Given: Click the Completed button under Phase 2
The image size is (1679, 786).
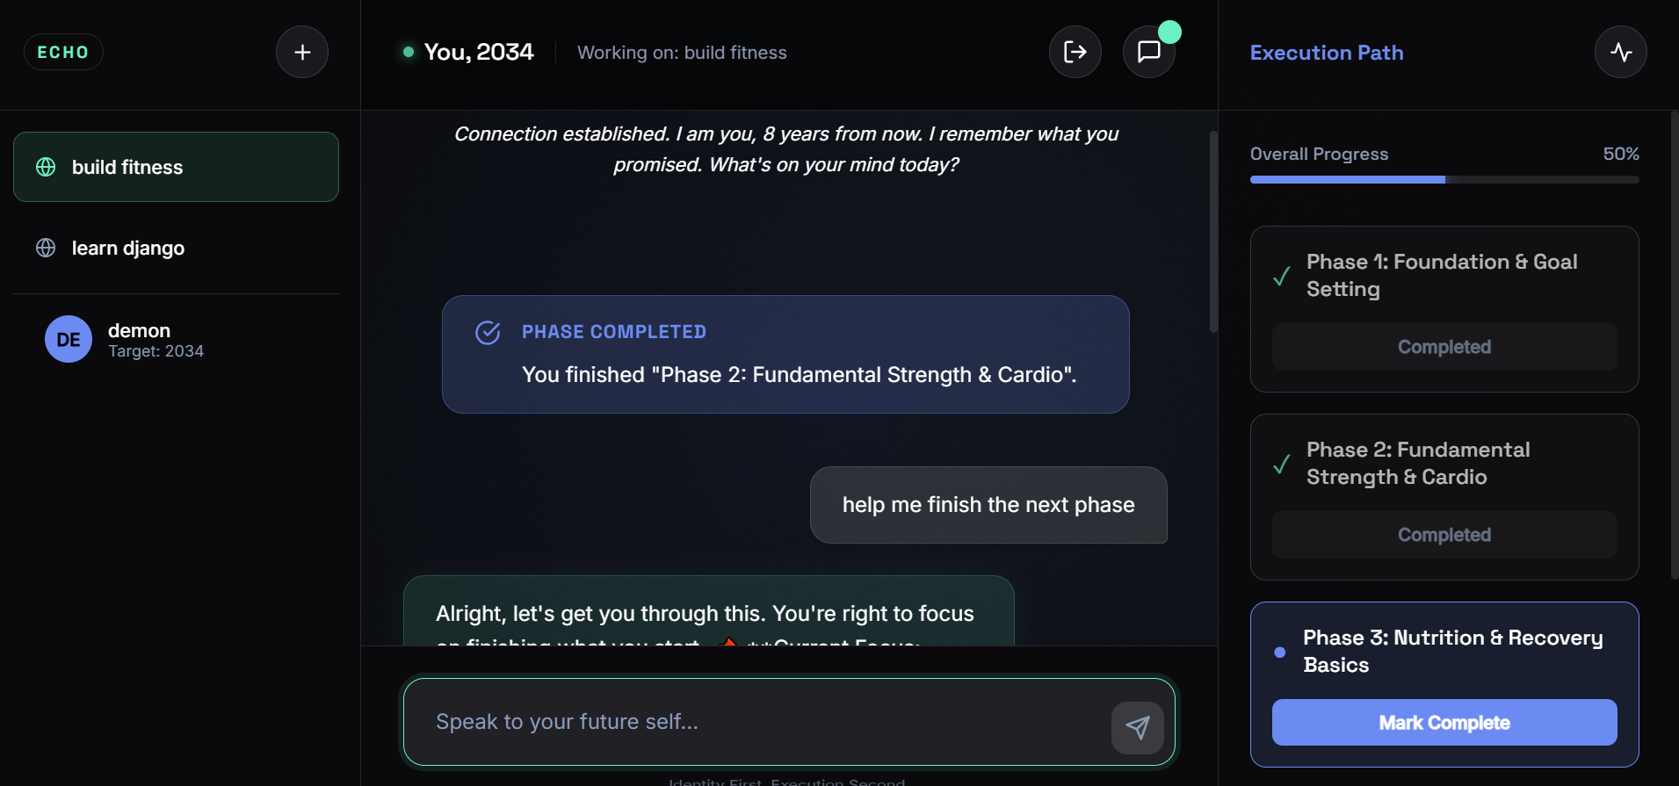Looking at the screenshot, I should point(1444,535).
